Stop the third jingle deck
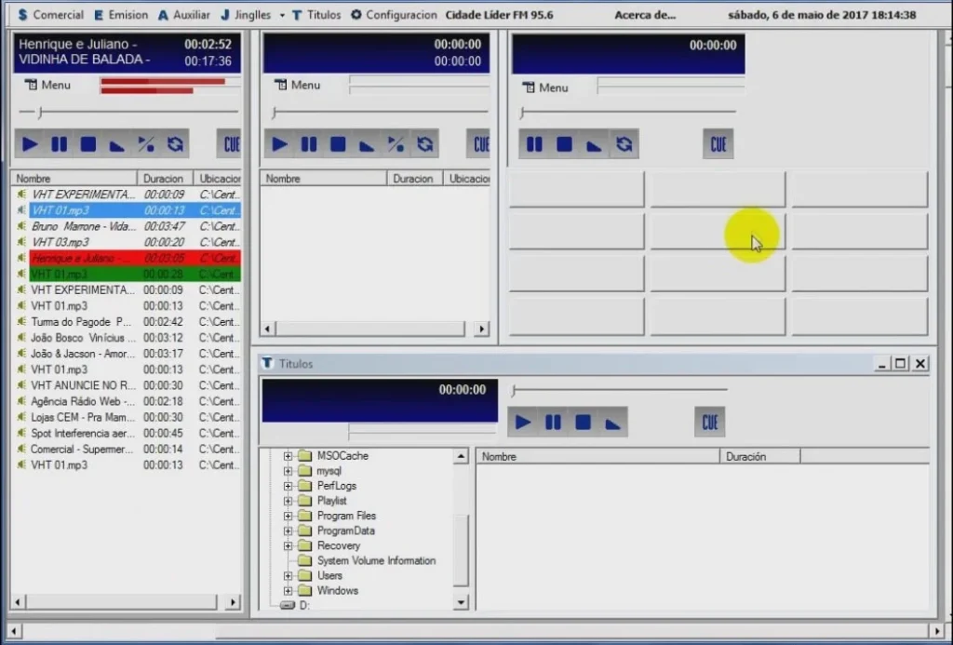This screenshot has width=953, height=645. pos(564,144)
